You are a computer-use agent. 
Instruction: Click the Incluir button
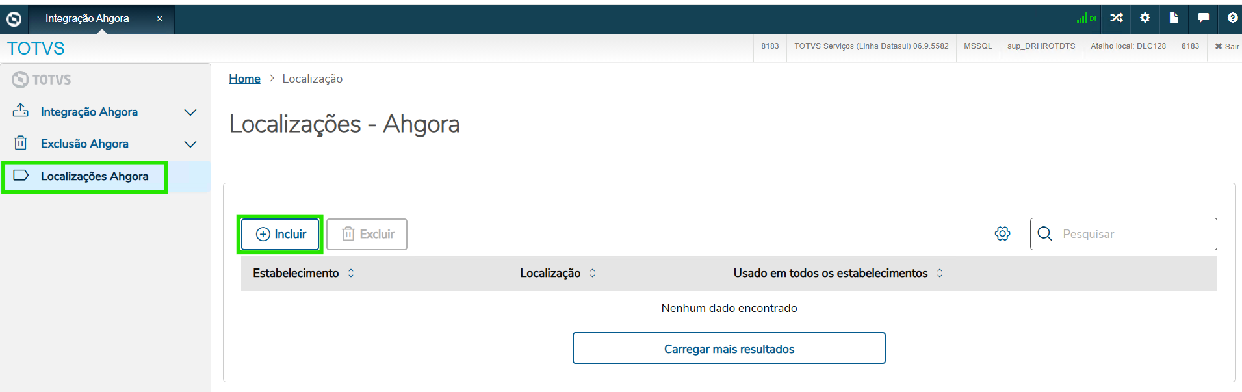click(280, 234)
